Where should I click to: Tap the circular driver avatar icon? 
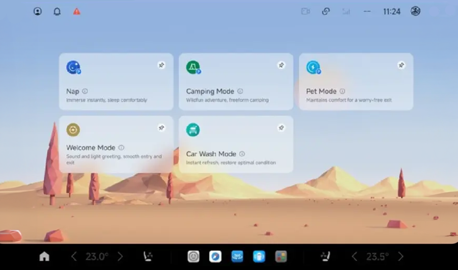415,11
